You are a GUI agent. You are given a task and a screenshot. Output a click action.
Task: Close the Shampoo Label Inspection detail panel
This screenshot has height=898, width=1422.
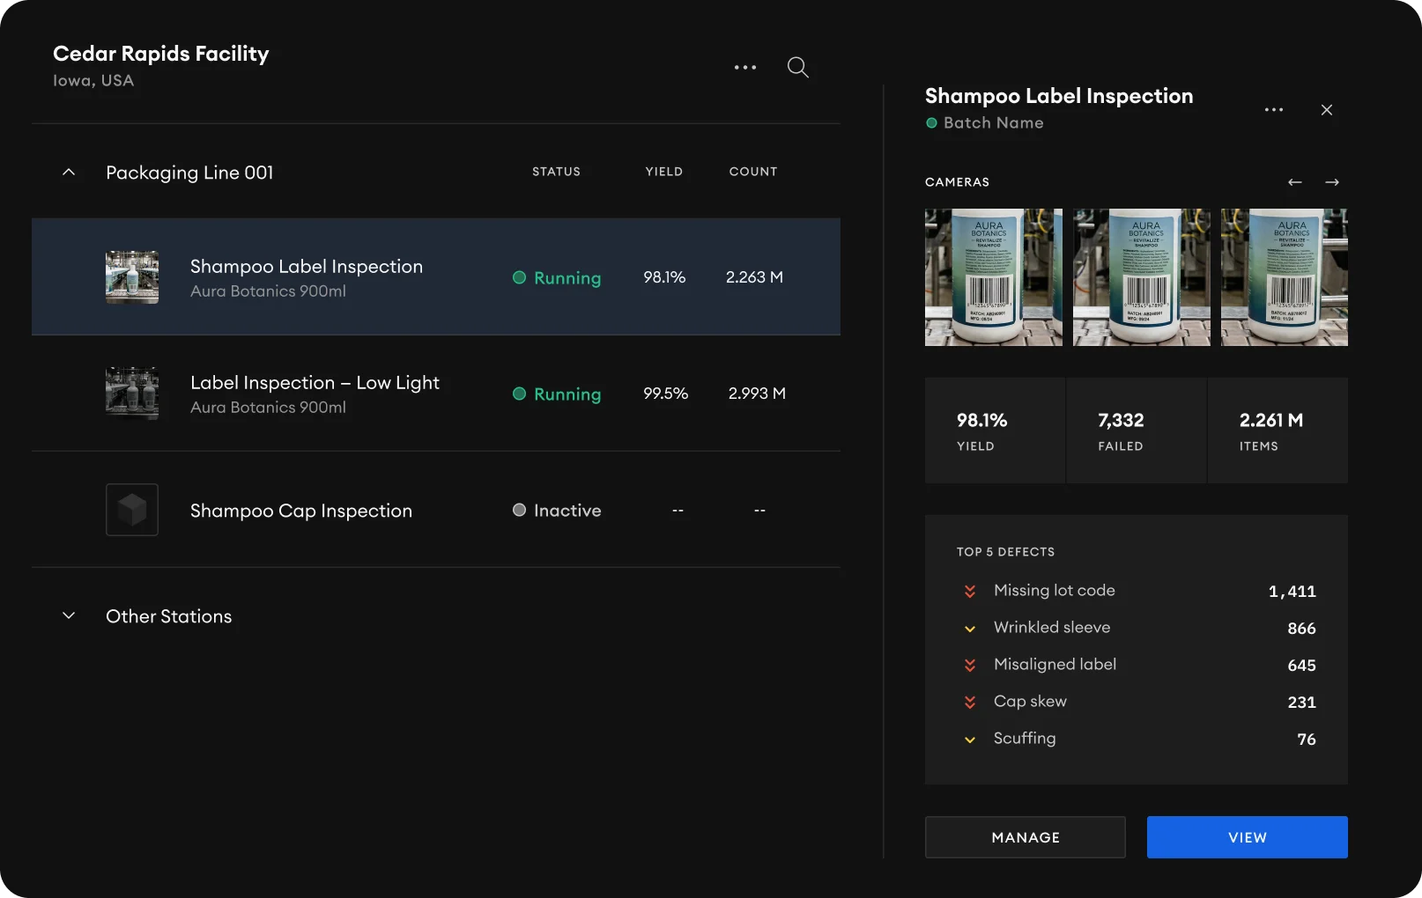coord(1326,110)
